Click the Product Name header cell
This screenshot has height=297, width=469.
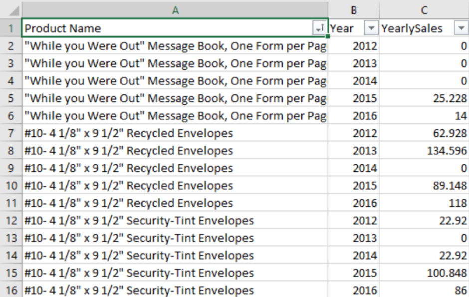coord(165,28)
